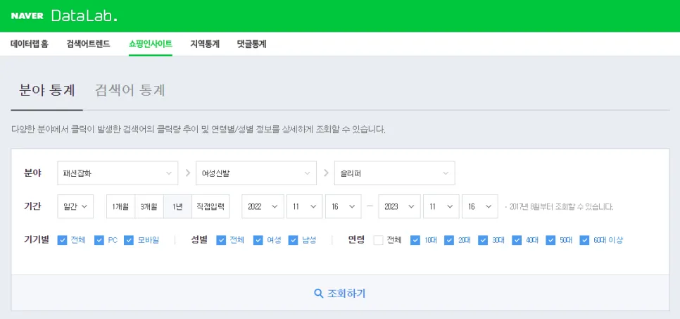Uncheck the 20대 age checkbox
680x319 pixels.
tap(449, 240)
